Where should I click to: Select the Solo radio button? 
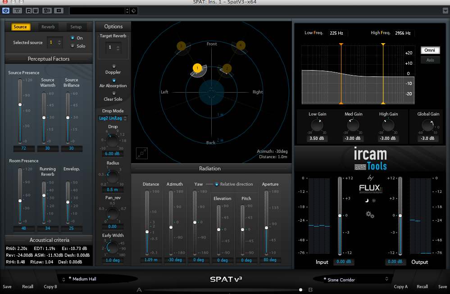[x=73, y=46]
